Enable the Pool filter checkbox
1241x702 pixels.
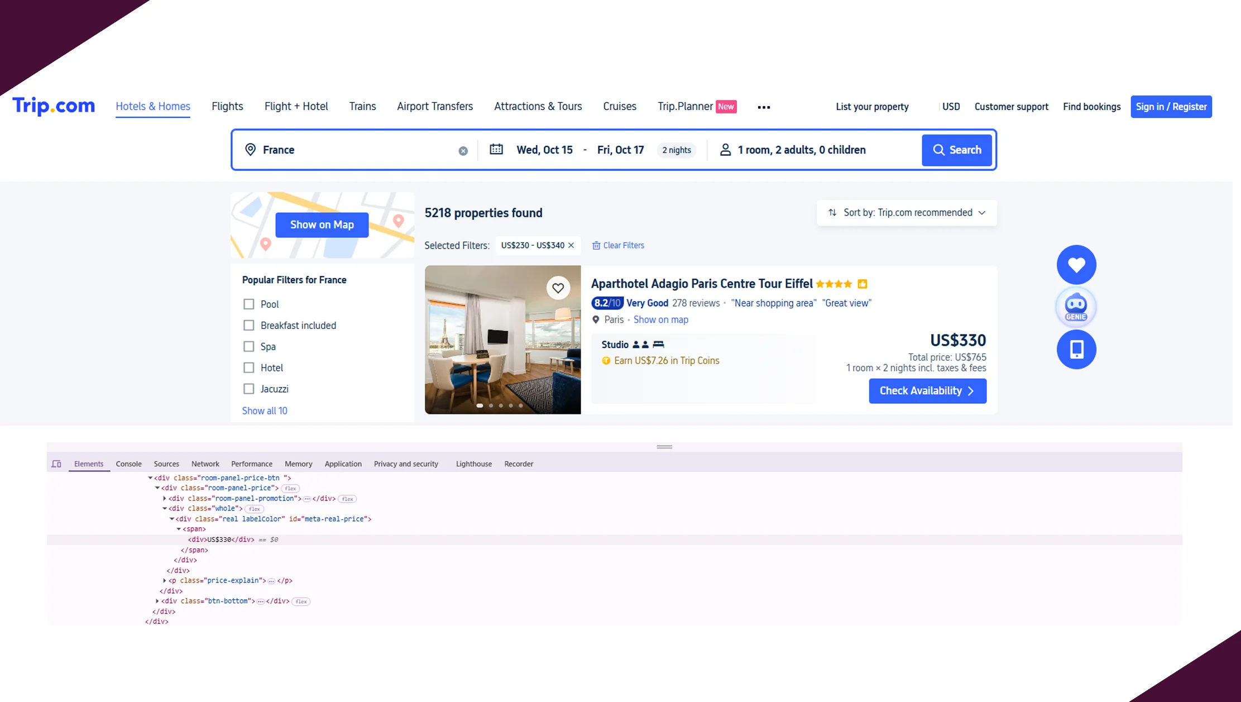(249, 304)
